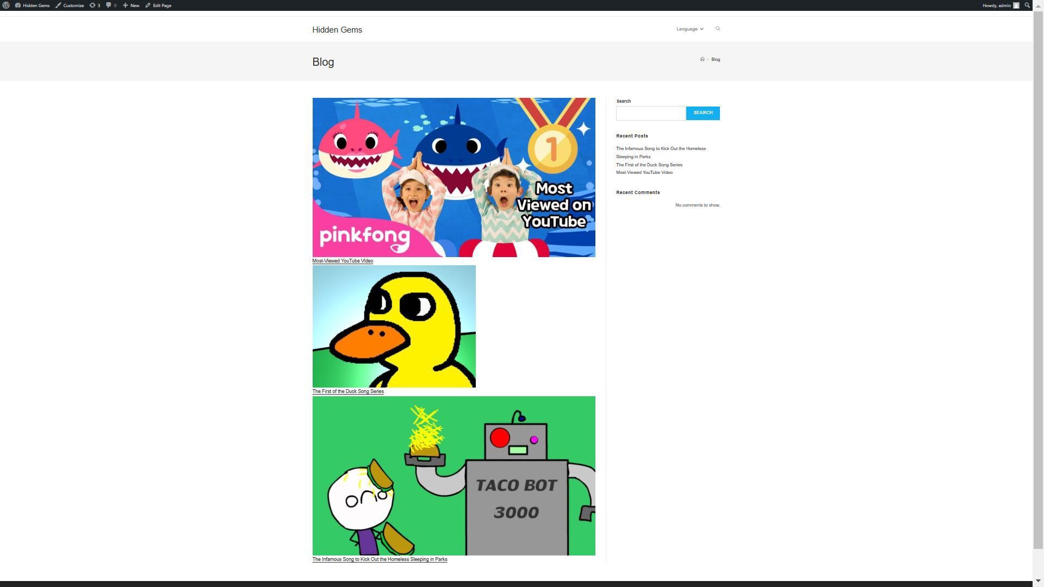This screenshot has width=1044, height=587.
Task: Click the Pinkfong Baby Shark thumbnail
Action: (453, 177)
